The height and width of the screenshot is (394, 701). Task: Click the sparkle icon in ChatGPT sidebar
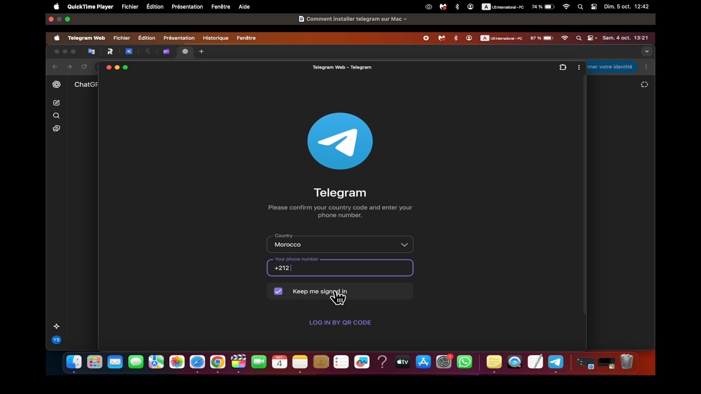tap(56, 326)
